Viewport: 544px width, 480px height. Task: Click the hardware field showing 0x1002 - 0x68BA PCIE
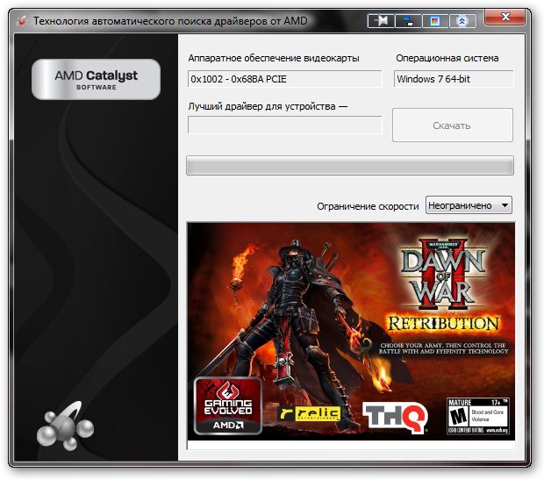click(284, 79)
